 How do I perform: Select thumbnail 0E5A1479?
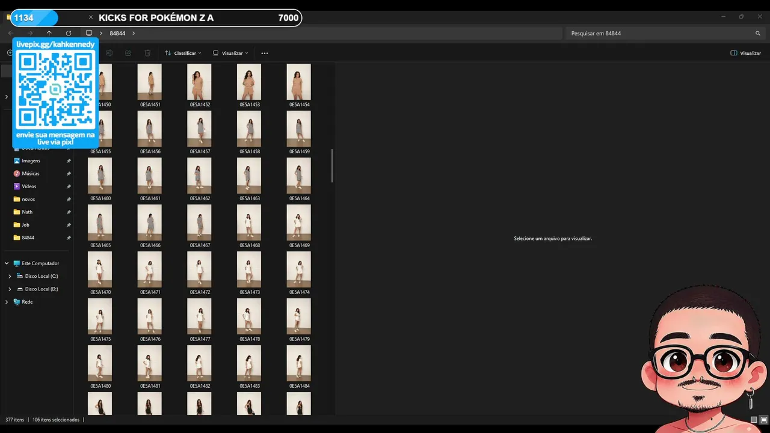[299, 316]
